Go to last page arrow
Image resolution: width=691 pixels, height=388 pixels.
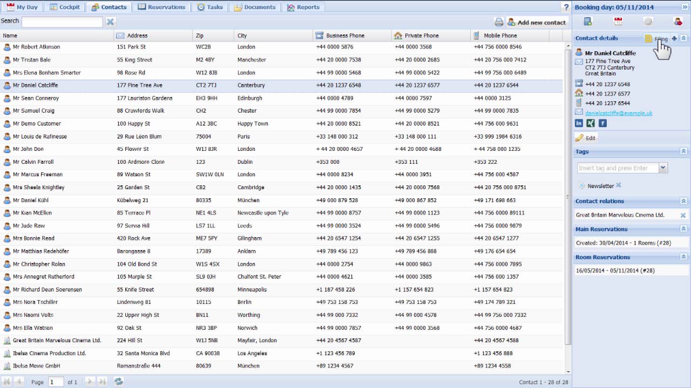point(103,382)
